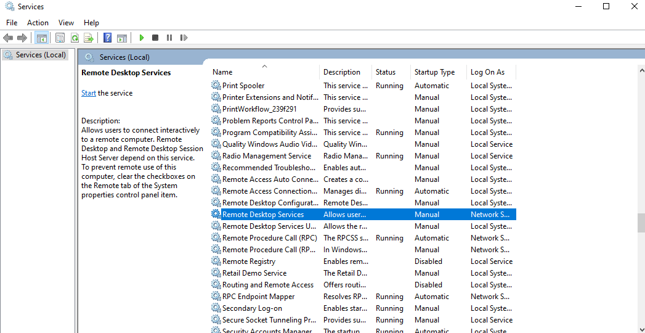This screenshot has width=645, height=333.
Task: Sort services by the Startup Type column header
Action: [x=434, y=72]
